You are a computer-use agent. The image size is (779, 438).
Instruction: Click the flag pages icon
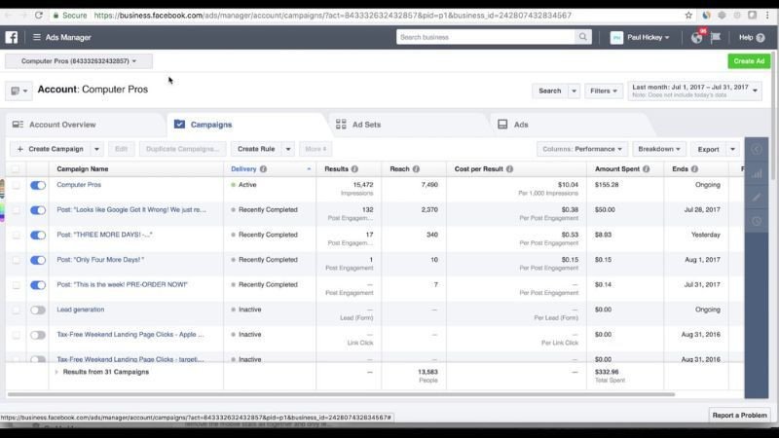716,37
